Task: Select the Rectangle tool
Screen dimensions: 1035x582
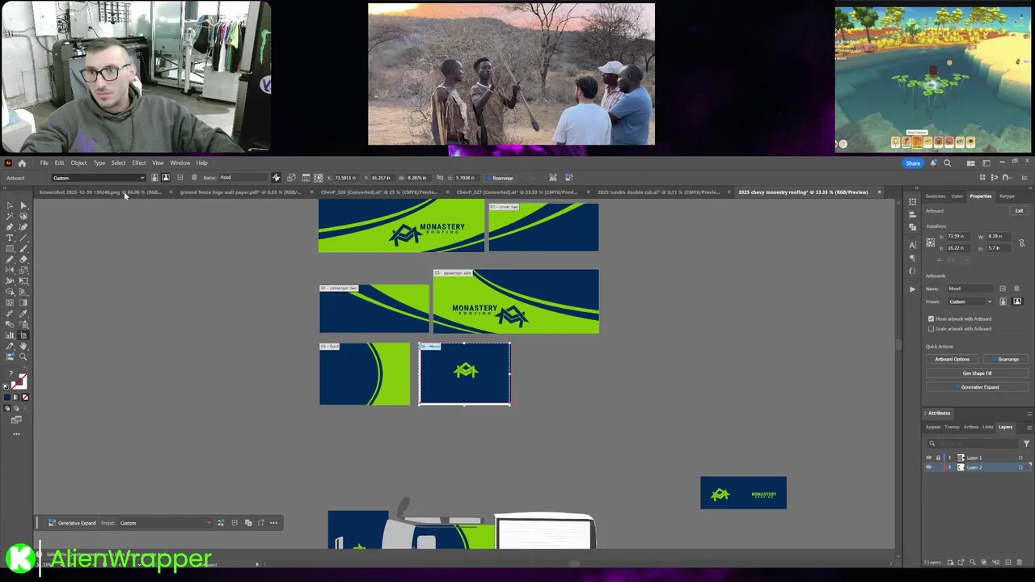Action: coord(10,248)
